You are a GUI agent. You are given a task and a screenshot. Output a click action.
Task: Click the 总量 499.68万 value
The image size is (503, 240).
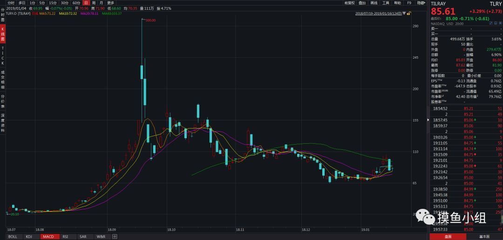457,39
